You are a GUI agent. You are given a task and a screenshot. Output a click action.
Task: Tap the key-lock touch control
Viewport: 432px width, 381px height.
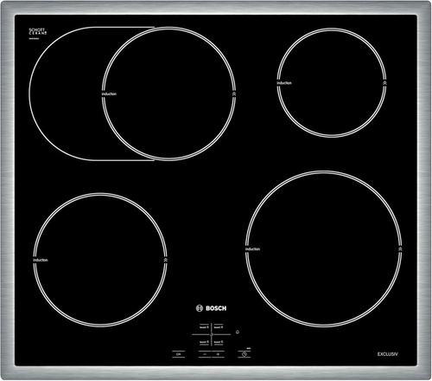pos(179,354)
